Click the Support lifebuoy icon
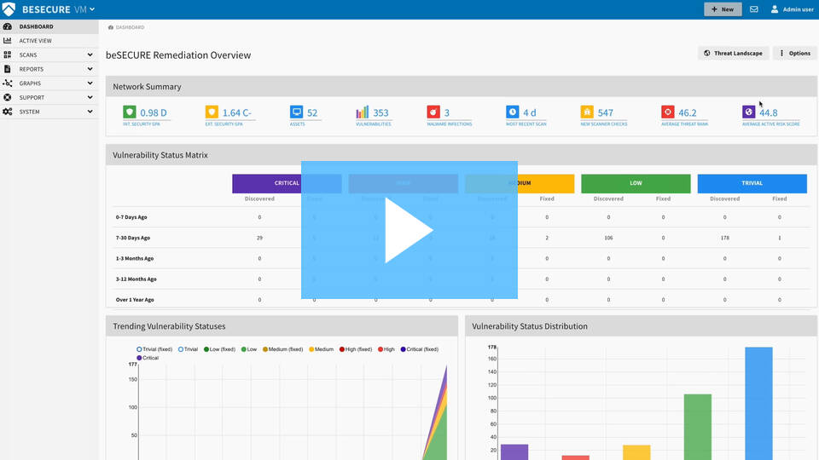Viewport: 819px width, 460px height. tap(8, 97)
